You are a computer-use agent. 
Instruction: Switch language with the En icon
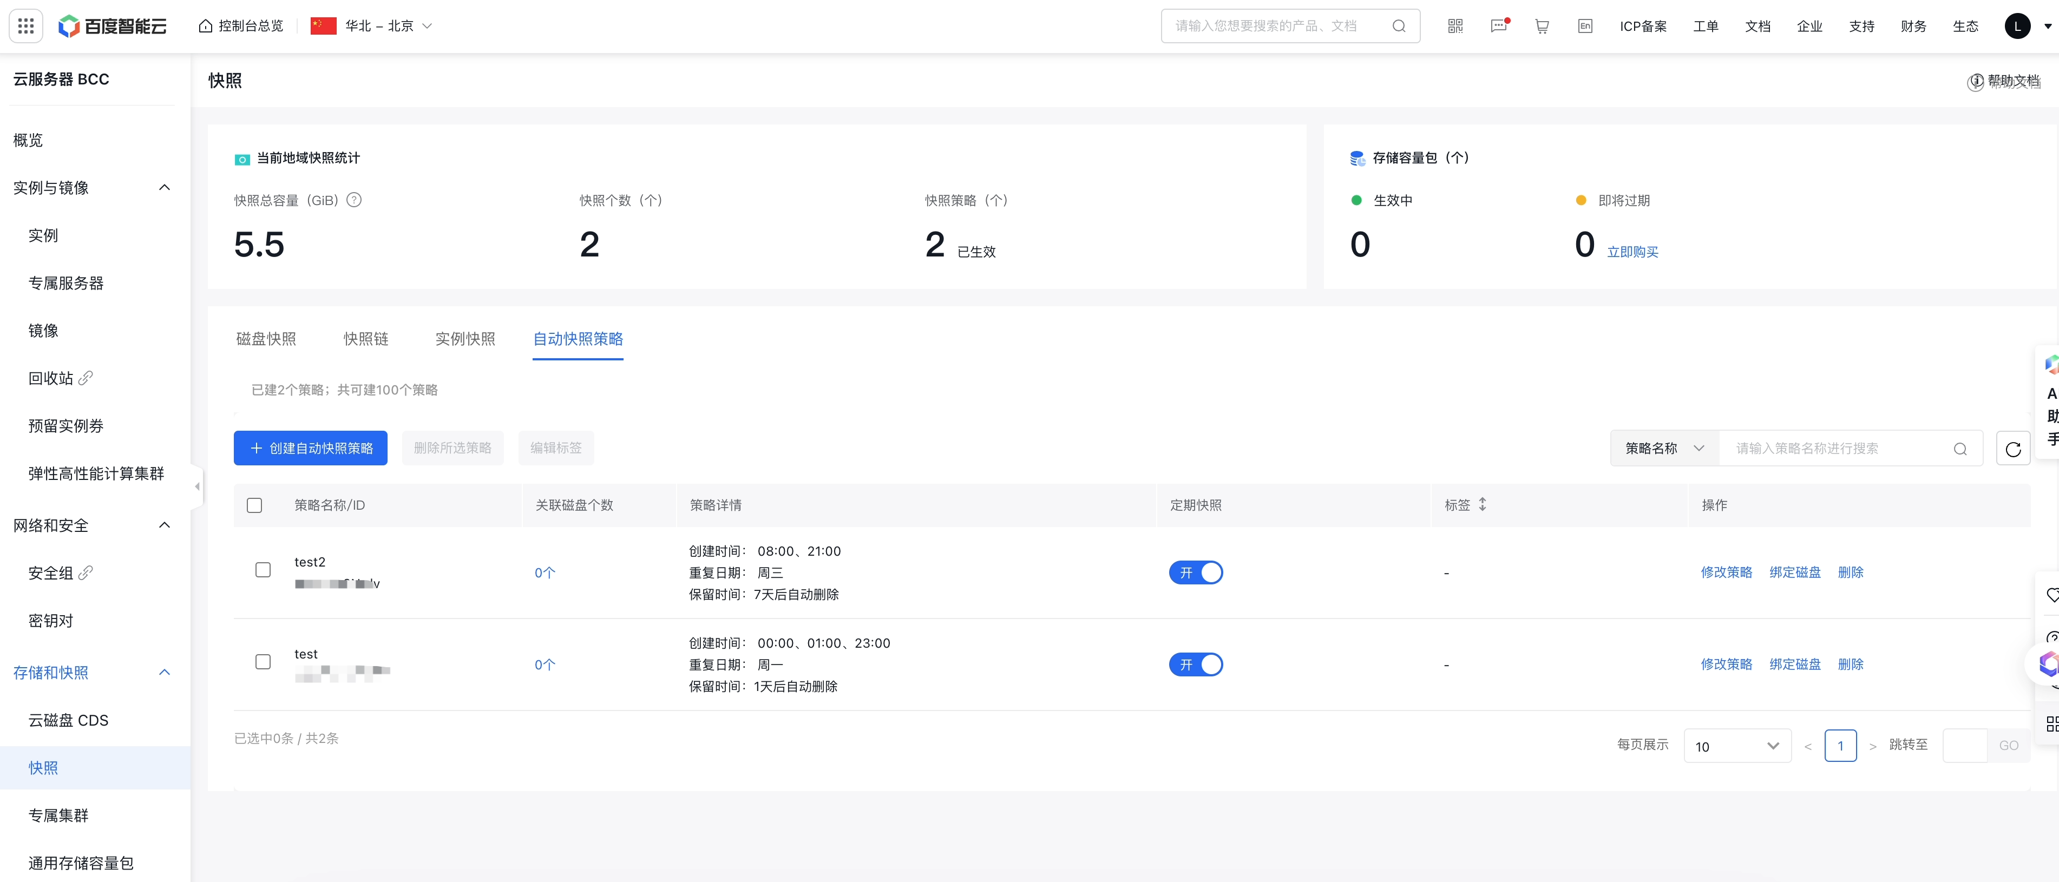coord(1585,27)
